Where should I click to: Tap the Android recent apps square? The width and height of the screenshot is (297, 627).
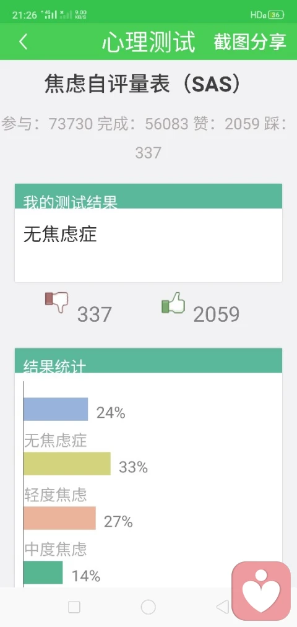click(x=74, y=607)
